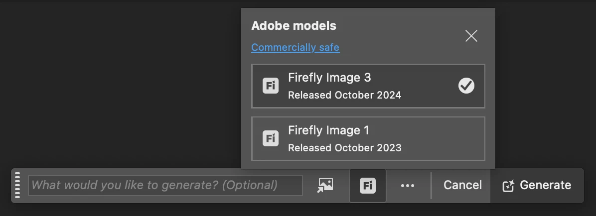Click the Firefly Image 3 Fi icon
This screenshot has width=596, height=216.
point(271,86)
